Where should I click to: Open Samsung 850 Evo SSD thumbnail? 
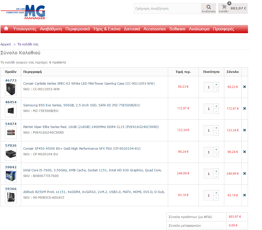tap(11, 111)
